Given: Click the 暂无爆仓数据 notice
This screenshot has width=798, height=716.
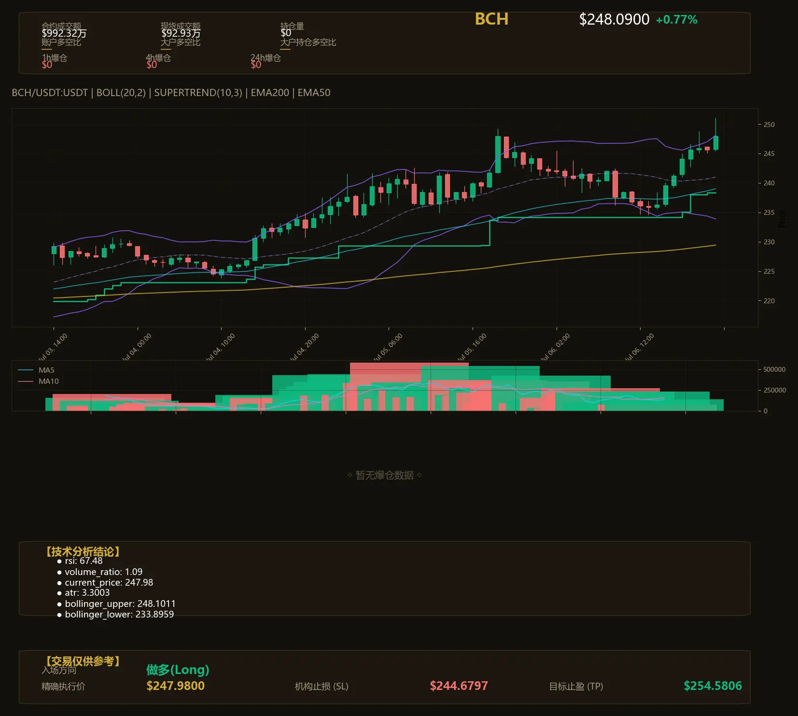Looking at the screenshot, I should pyautogui.click(x=385, y=475).
